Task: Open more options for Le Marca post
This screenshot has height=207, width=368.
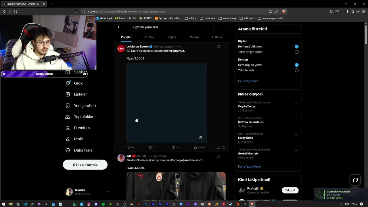Action: pos(224,47)
